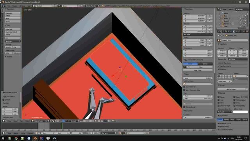Viewport: 250px width, 141px height.
Task: Click the OpenGL render image icon
Action: coord(112,121)
